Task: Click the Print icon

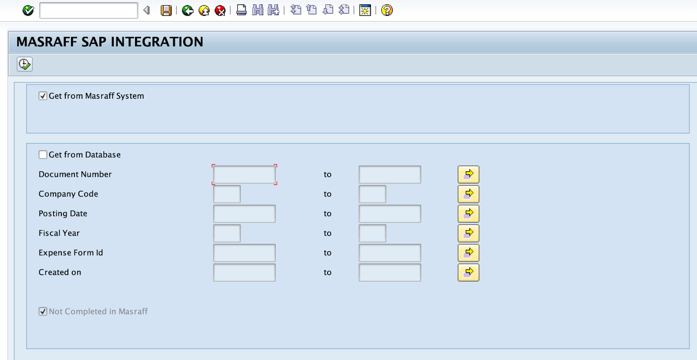Action: [x=241, y=10]
